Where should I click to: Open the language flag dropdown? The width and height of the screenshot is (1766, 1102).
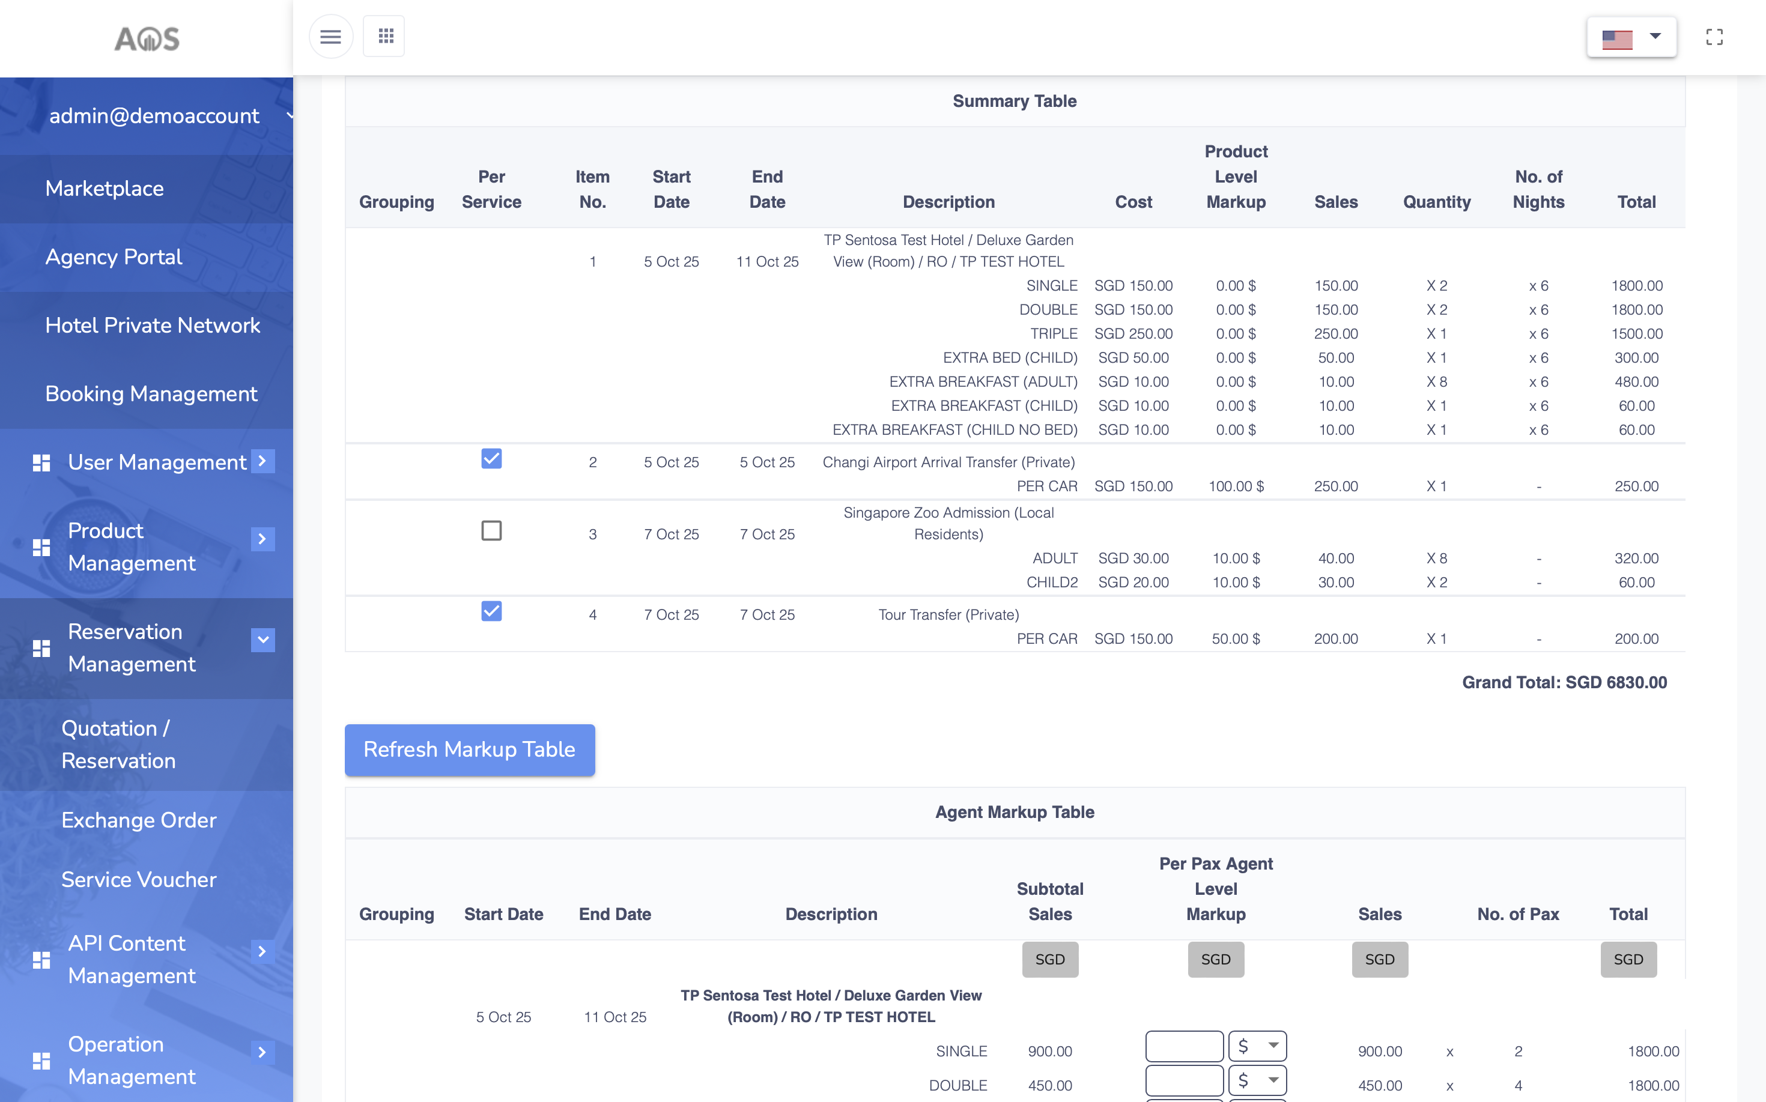coord(1631,37)
